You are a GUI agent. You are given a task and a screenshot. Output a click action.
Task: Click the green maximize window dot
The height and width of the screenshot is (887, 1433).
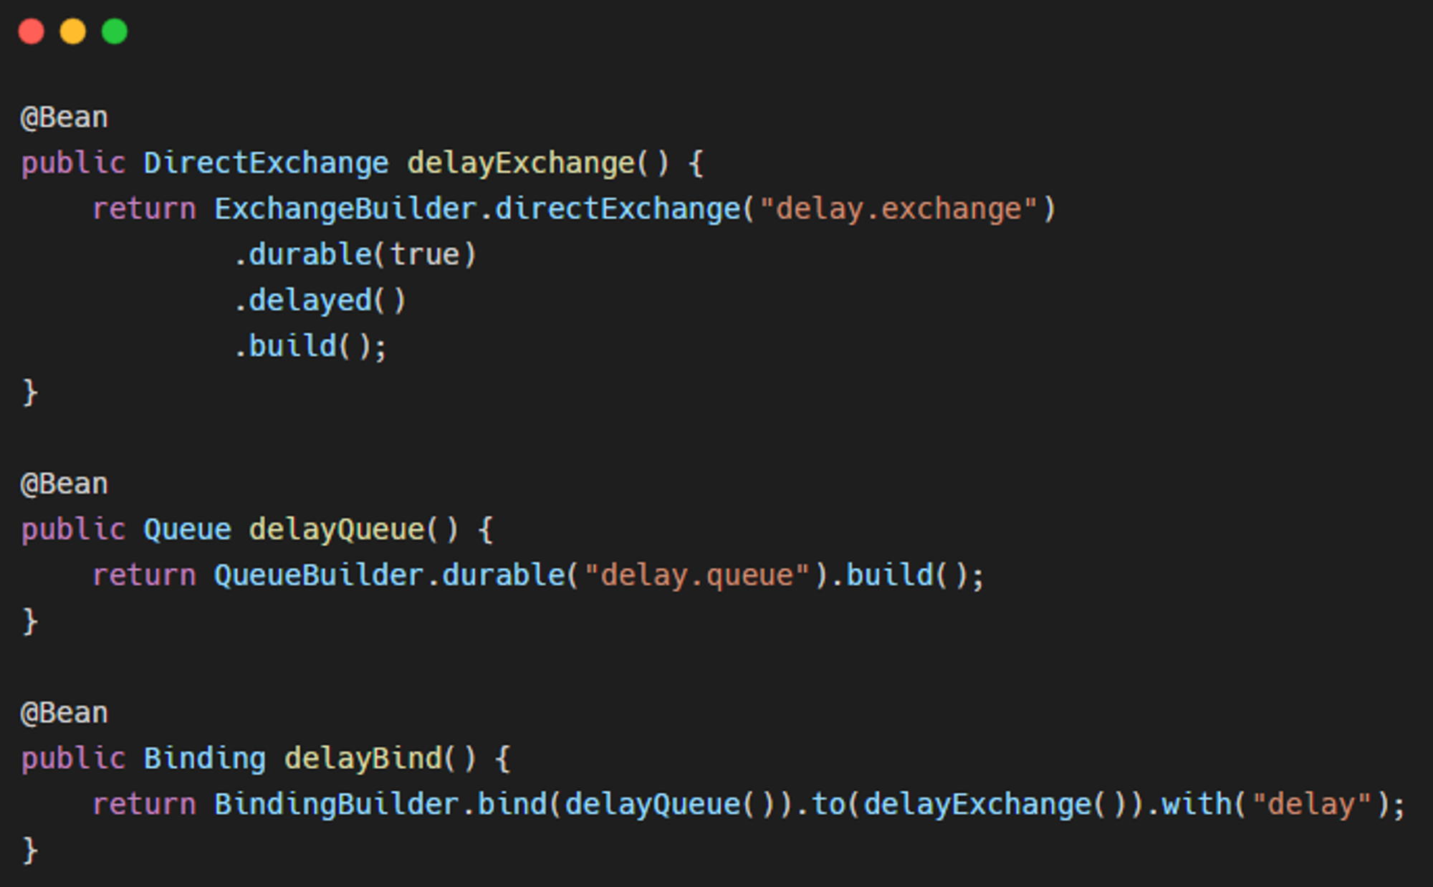point(115,32)
